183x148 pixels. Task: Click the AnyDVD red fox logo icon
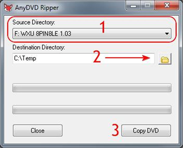tap(8, 8)
